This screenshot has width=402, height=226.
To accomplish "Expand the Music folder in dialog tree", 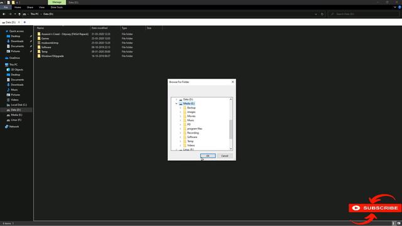I will 180,120.
